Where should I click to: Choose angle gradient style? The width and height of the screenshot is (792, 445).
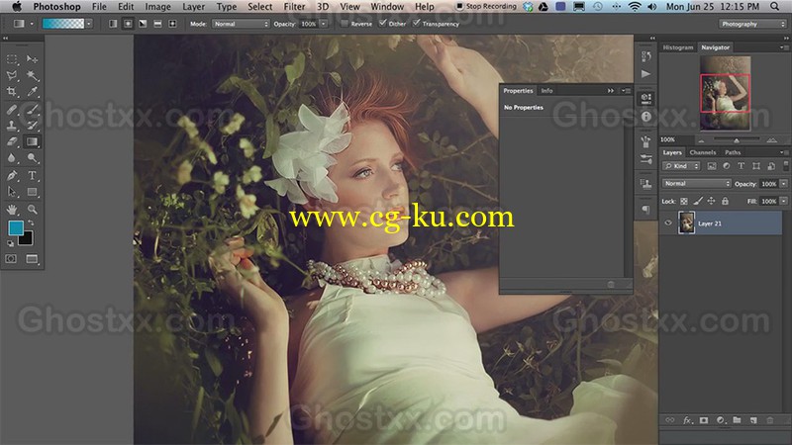[143, 24]
